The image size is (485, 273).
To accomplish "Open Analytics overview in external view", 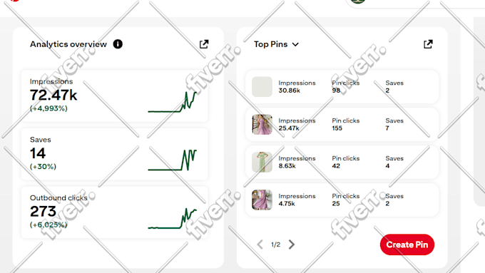I will pos(204,44).
